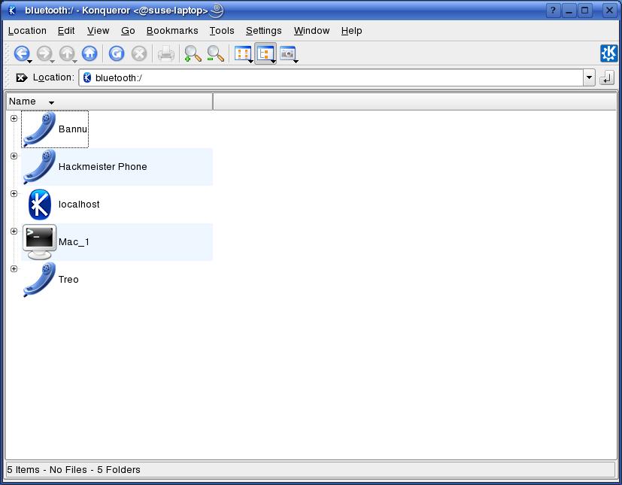Image resolution: width=622 pixels, height=485 pixels.
Task: Open the Bookmarks menu
Action: pyautogui.click(x=172, y=31)
